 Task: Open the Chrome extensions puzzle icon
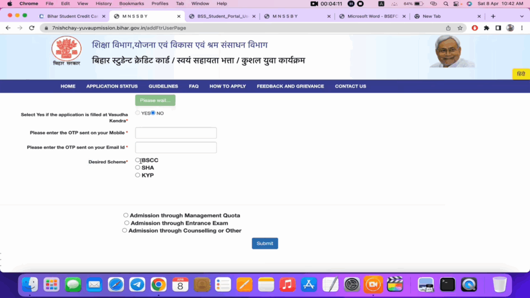486,28
